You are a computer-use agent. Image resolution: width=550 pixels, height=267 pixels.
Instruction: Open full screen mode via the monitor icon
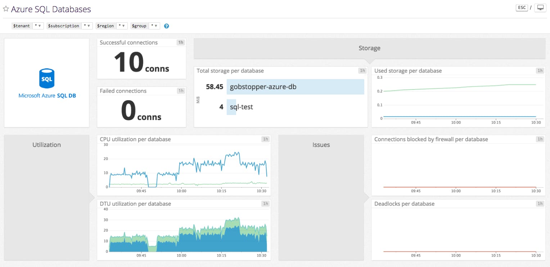click(540, 7)
